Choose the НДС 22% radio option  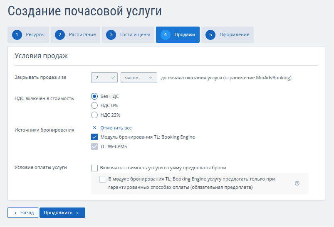(94, 115)
